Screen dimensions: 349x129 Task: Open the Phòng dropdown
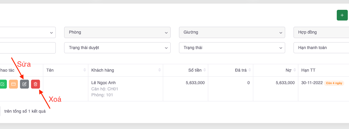point(117,32)
